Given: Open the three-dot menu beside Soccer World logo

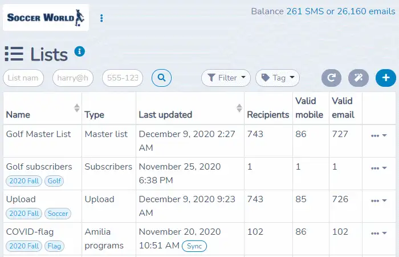Looking at the screenshot, I should point(101,18).
